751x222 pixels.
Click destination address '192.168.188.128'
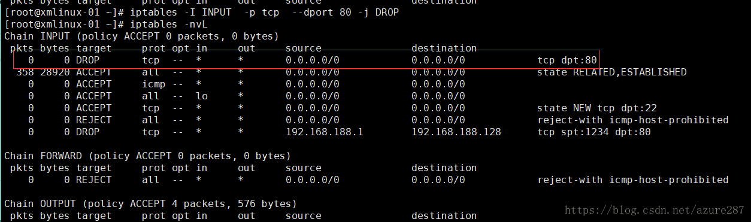(456, 132)
